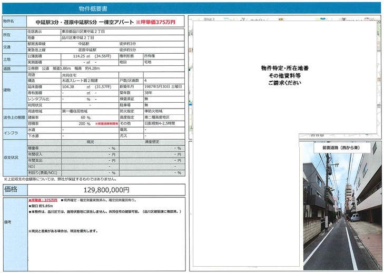
Task: Click the 地番 value cell 品川区東中延2丁目
Action: (122, 38)
